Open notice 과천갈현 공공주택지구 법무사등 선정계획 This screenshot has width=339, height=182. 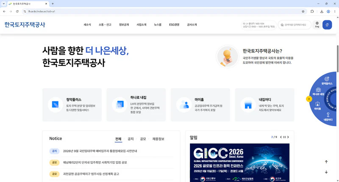[x=91, y=174]
